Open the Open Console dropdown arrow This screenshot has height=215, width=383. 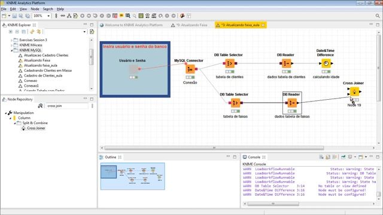click(366, 157)
